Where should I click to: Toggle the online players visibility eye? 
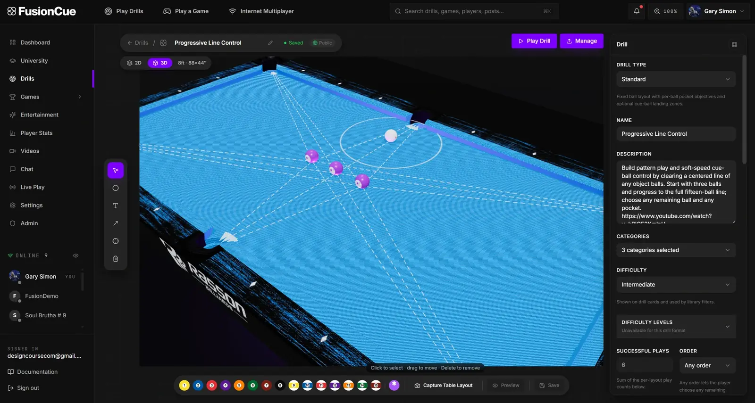(x=75, y=255)
